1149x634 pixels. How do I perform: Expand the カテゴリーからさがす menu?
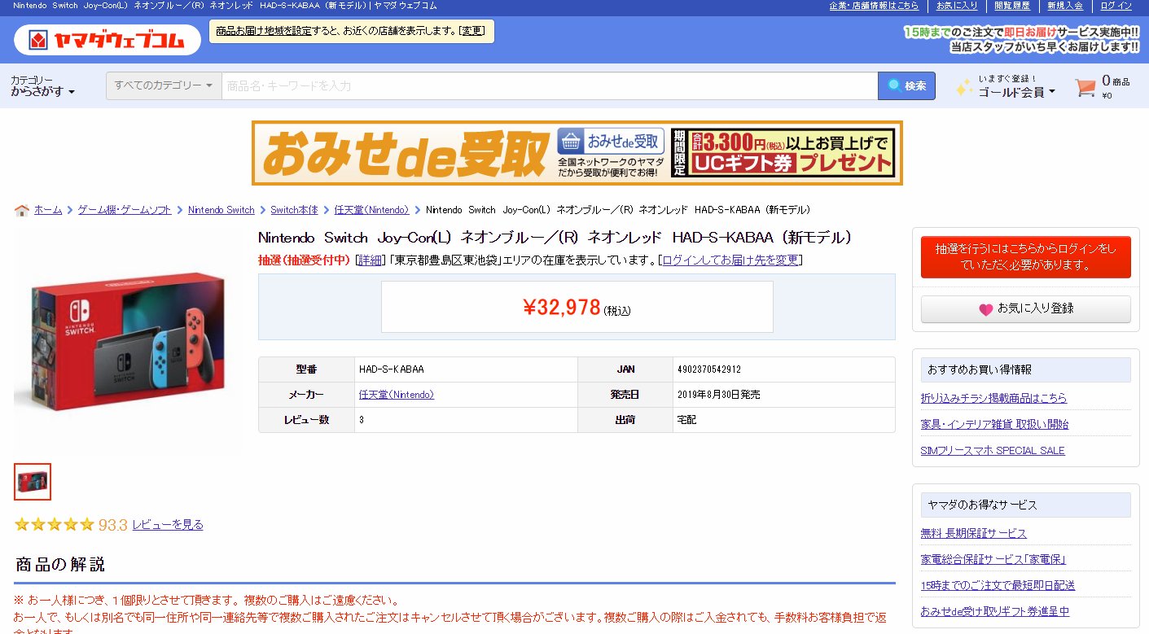point(42,86)
